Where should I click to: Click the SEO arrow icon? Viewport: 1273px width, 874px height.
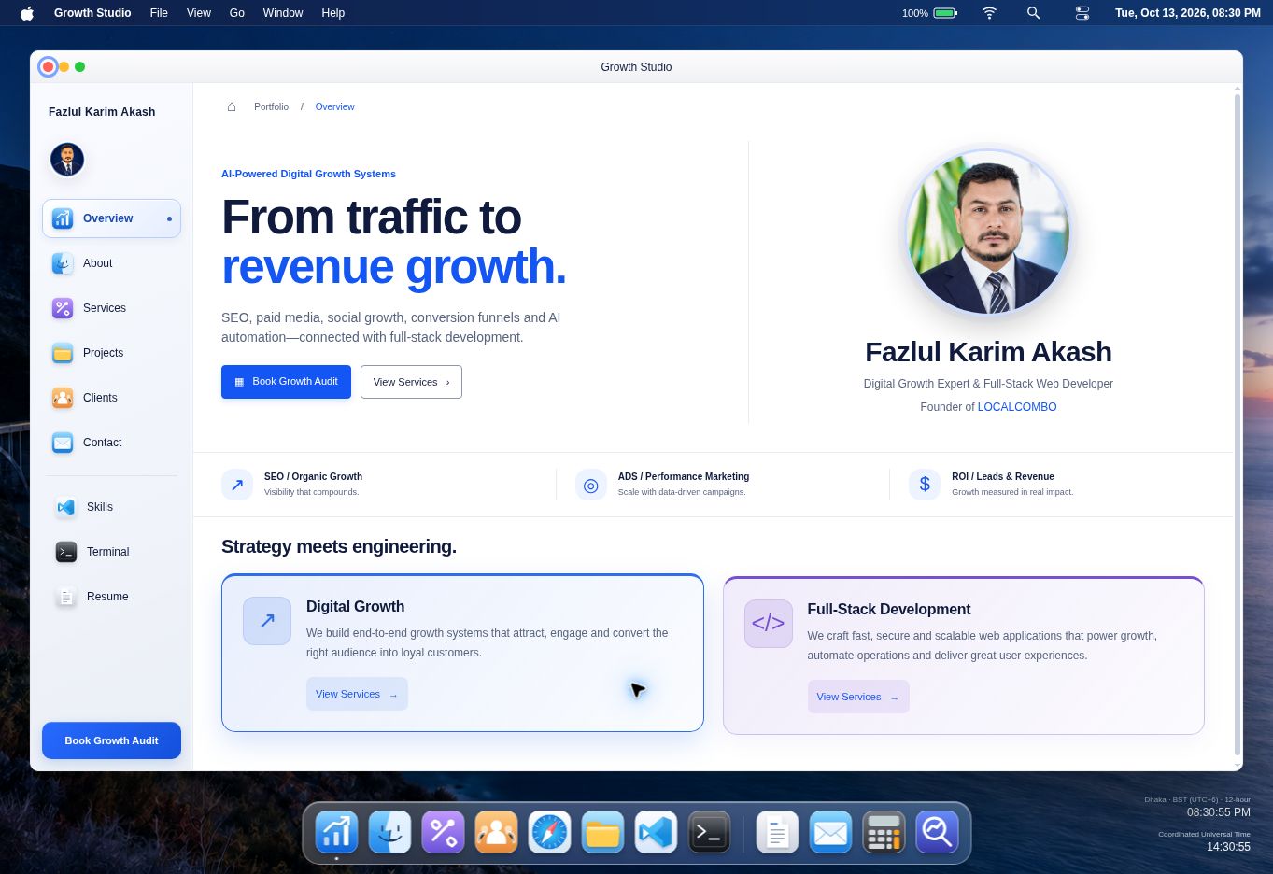[x=237, y=485]
